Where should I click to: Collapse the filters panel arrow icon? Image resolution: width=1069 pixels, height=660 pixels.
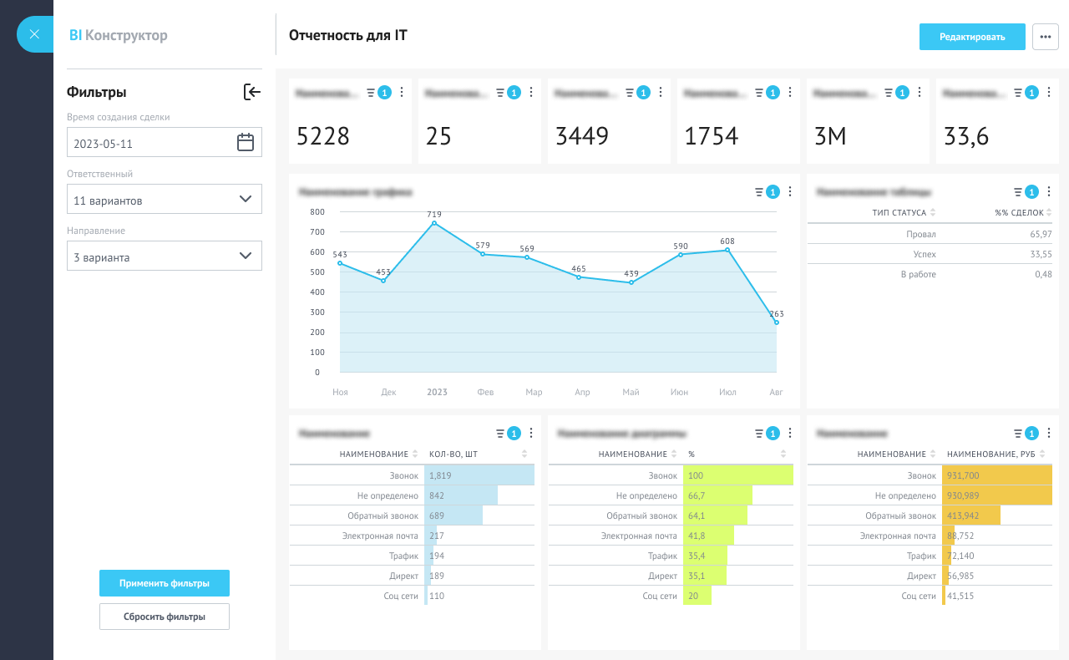coord(252,92)
